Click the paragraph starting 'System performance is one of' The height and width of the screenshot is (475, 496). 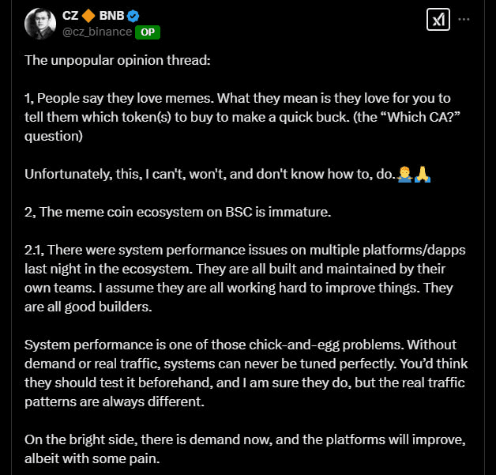[246, 373]
